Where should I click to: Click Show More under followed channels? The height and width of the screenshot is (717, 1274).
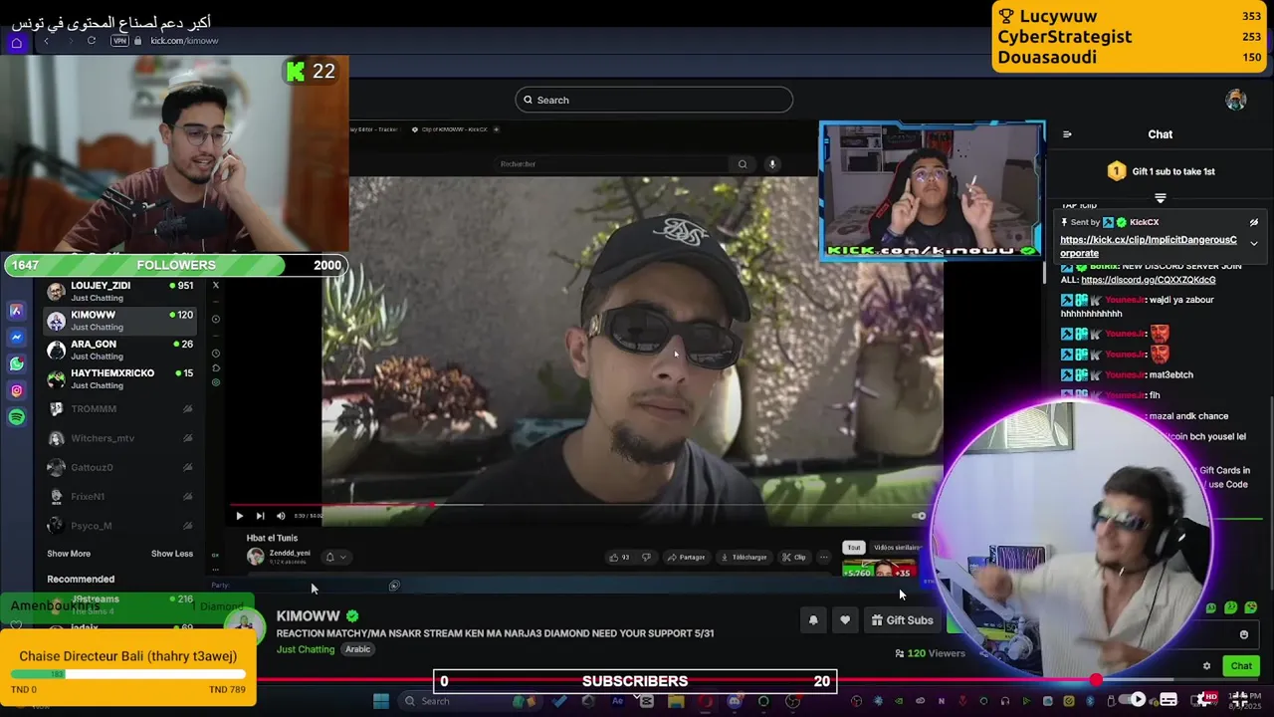point(69,554)
